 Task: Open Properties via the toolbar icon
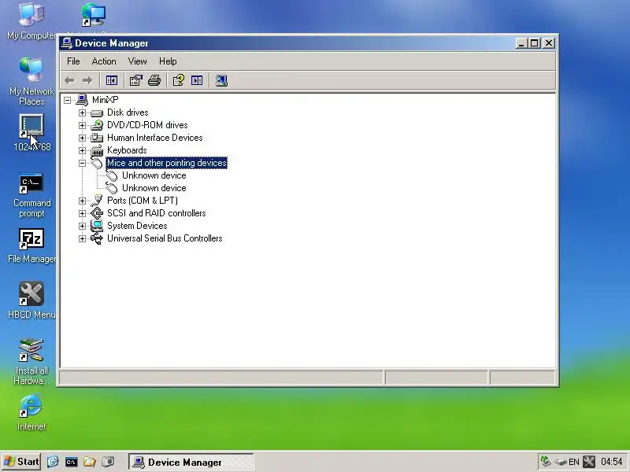click(x=135, y=81)
